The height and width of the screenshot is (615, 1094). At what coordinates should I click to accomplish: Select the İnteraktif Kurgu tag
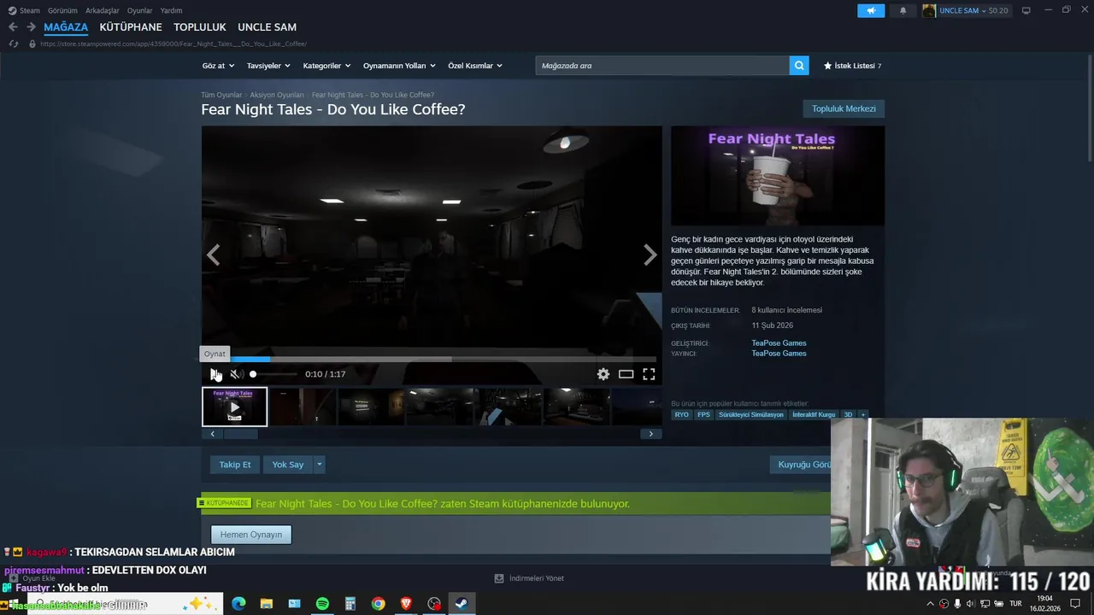814,414
